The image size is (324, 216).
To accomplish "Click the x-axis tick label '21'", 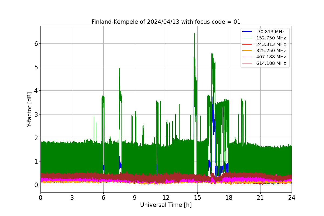I will pyautogui.click(x=260, y=198).
